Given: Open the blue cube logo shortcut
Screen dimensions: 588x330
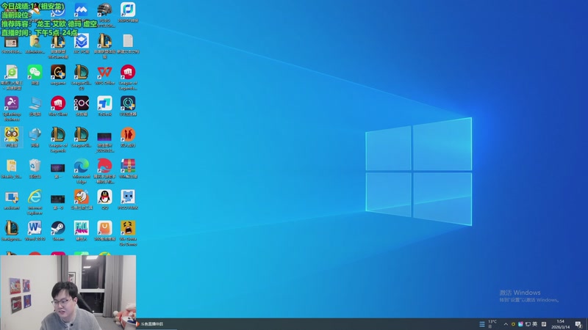Looking at the screenshot, I should pos(82,42).
